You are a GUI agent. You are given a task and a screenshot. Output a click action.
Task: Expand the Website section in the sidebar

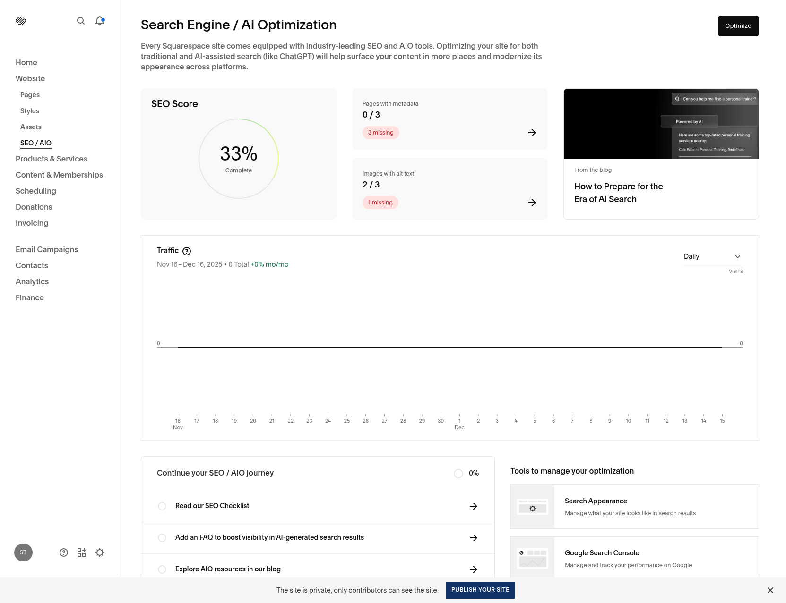click(x=30, y=78)
